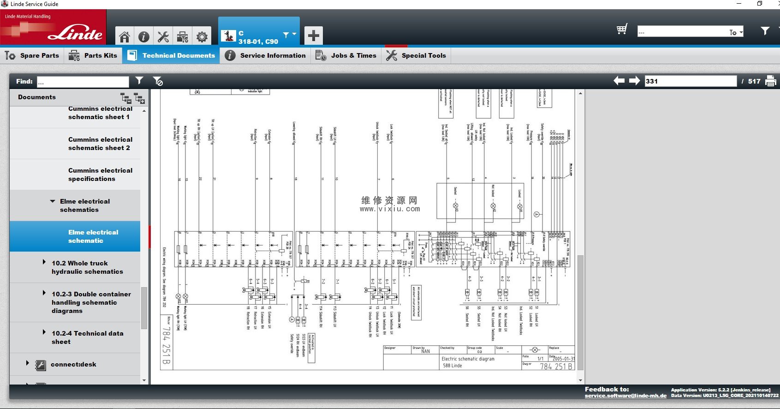This screenshot has width=780, height=409.
Task: Collapse Elme electrical schematics node
Action: [x=53, y=201]
